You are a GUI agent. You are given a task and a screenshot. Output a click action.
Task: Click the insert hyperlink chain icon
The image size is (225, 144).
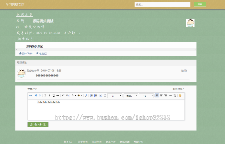pos(170,95)
